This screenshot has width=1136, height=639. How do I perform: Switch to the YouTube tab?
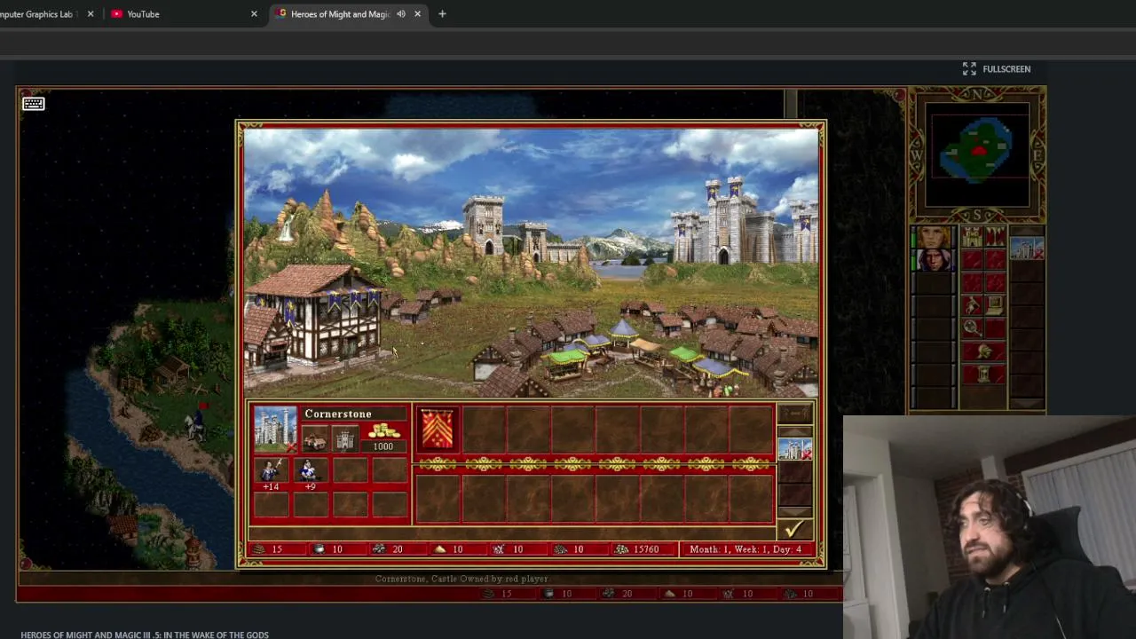[x=184, y=14]
